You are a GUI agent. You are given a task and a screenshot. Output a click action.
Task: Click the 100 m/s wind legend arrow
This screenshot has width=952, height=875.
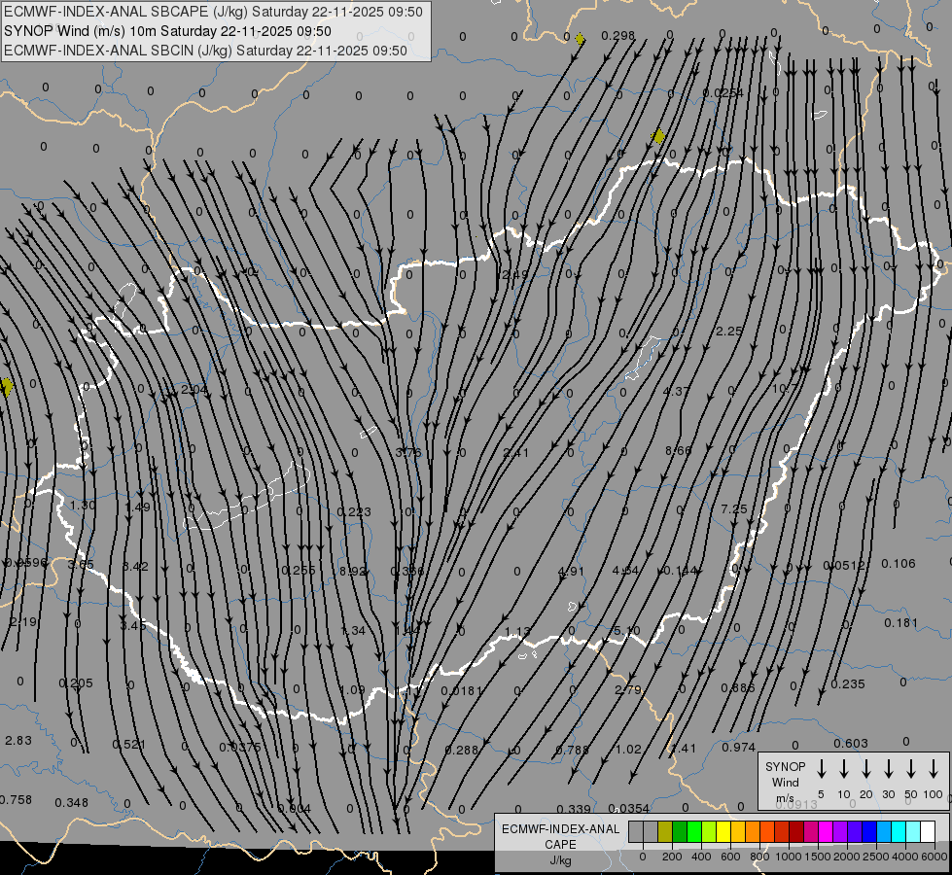(934, 769)
